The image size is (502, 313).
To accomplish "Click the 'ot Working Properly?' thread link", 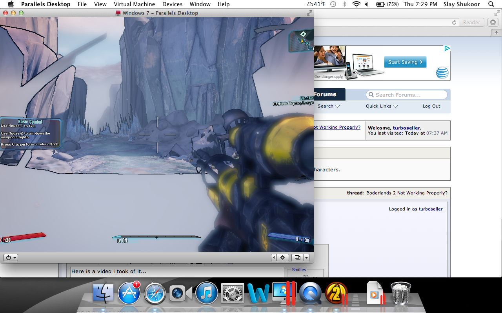I will click(337, 127).
